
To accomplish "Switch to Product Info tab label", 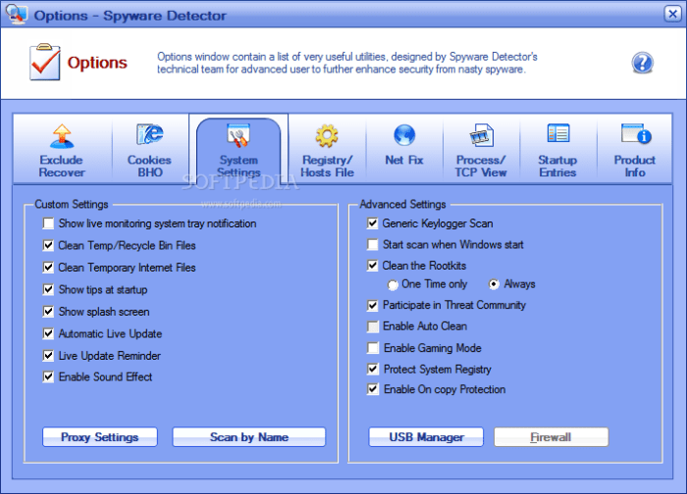I will pyautogui.click(x=635, y=167).
